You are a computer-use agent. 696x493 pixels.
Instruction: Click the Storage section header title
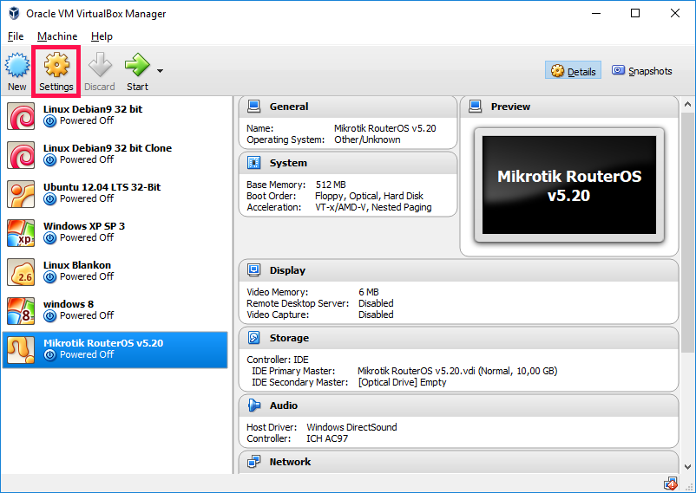tap(289, 338)
